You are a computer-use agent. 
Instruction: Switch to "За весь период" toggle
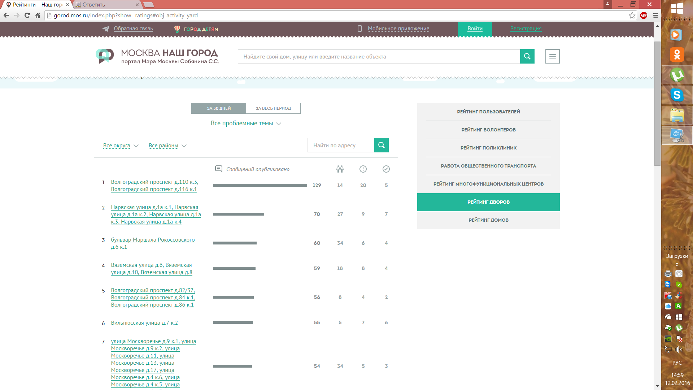[273, 108]
